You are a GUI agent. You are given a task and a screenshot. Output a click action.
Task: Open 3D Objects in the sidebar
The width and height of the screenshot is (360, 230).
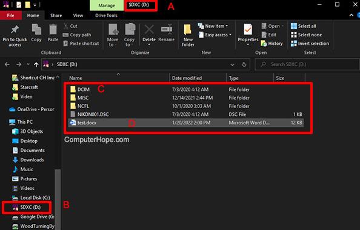(x=27, y=131)
